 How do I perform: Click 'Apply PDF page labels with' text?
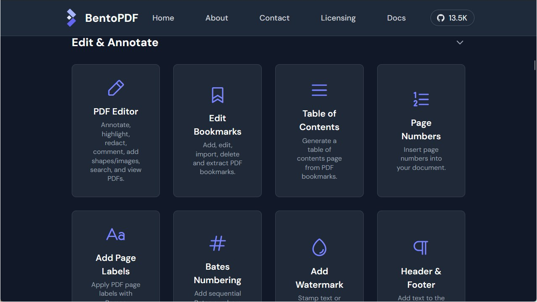(x=116, y=289)
